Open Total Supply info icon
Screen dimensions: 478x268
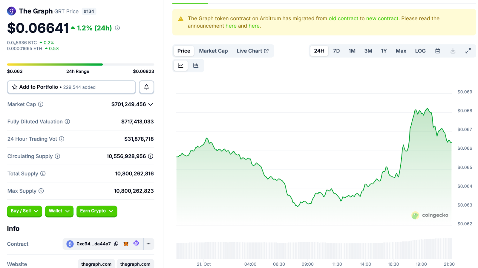(43, 173)
